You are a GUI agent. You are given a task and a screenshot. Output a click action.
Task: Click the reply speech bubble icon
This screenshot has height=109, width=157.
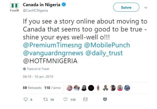click(x=25, y=99)
